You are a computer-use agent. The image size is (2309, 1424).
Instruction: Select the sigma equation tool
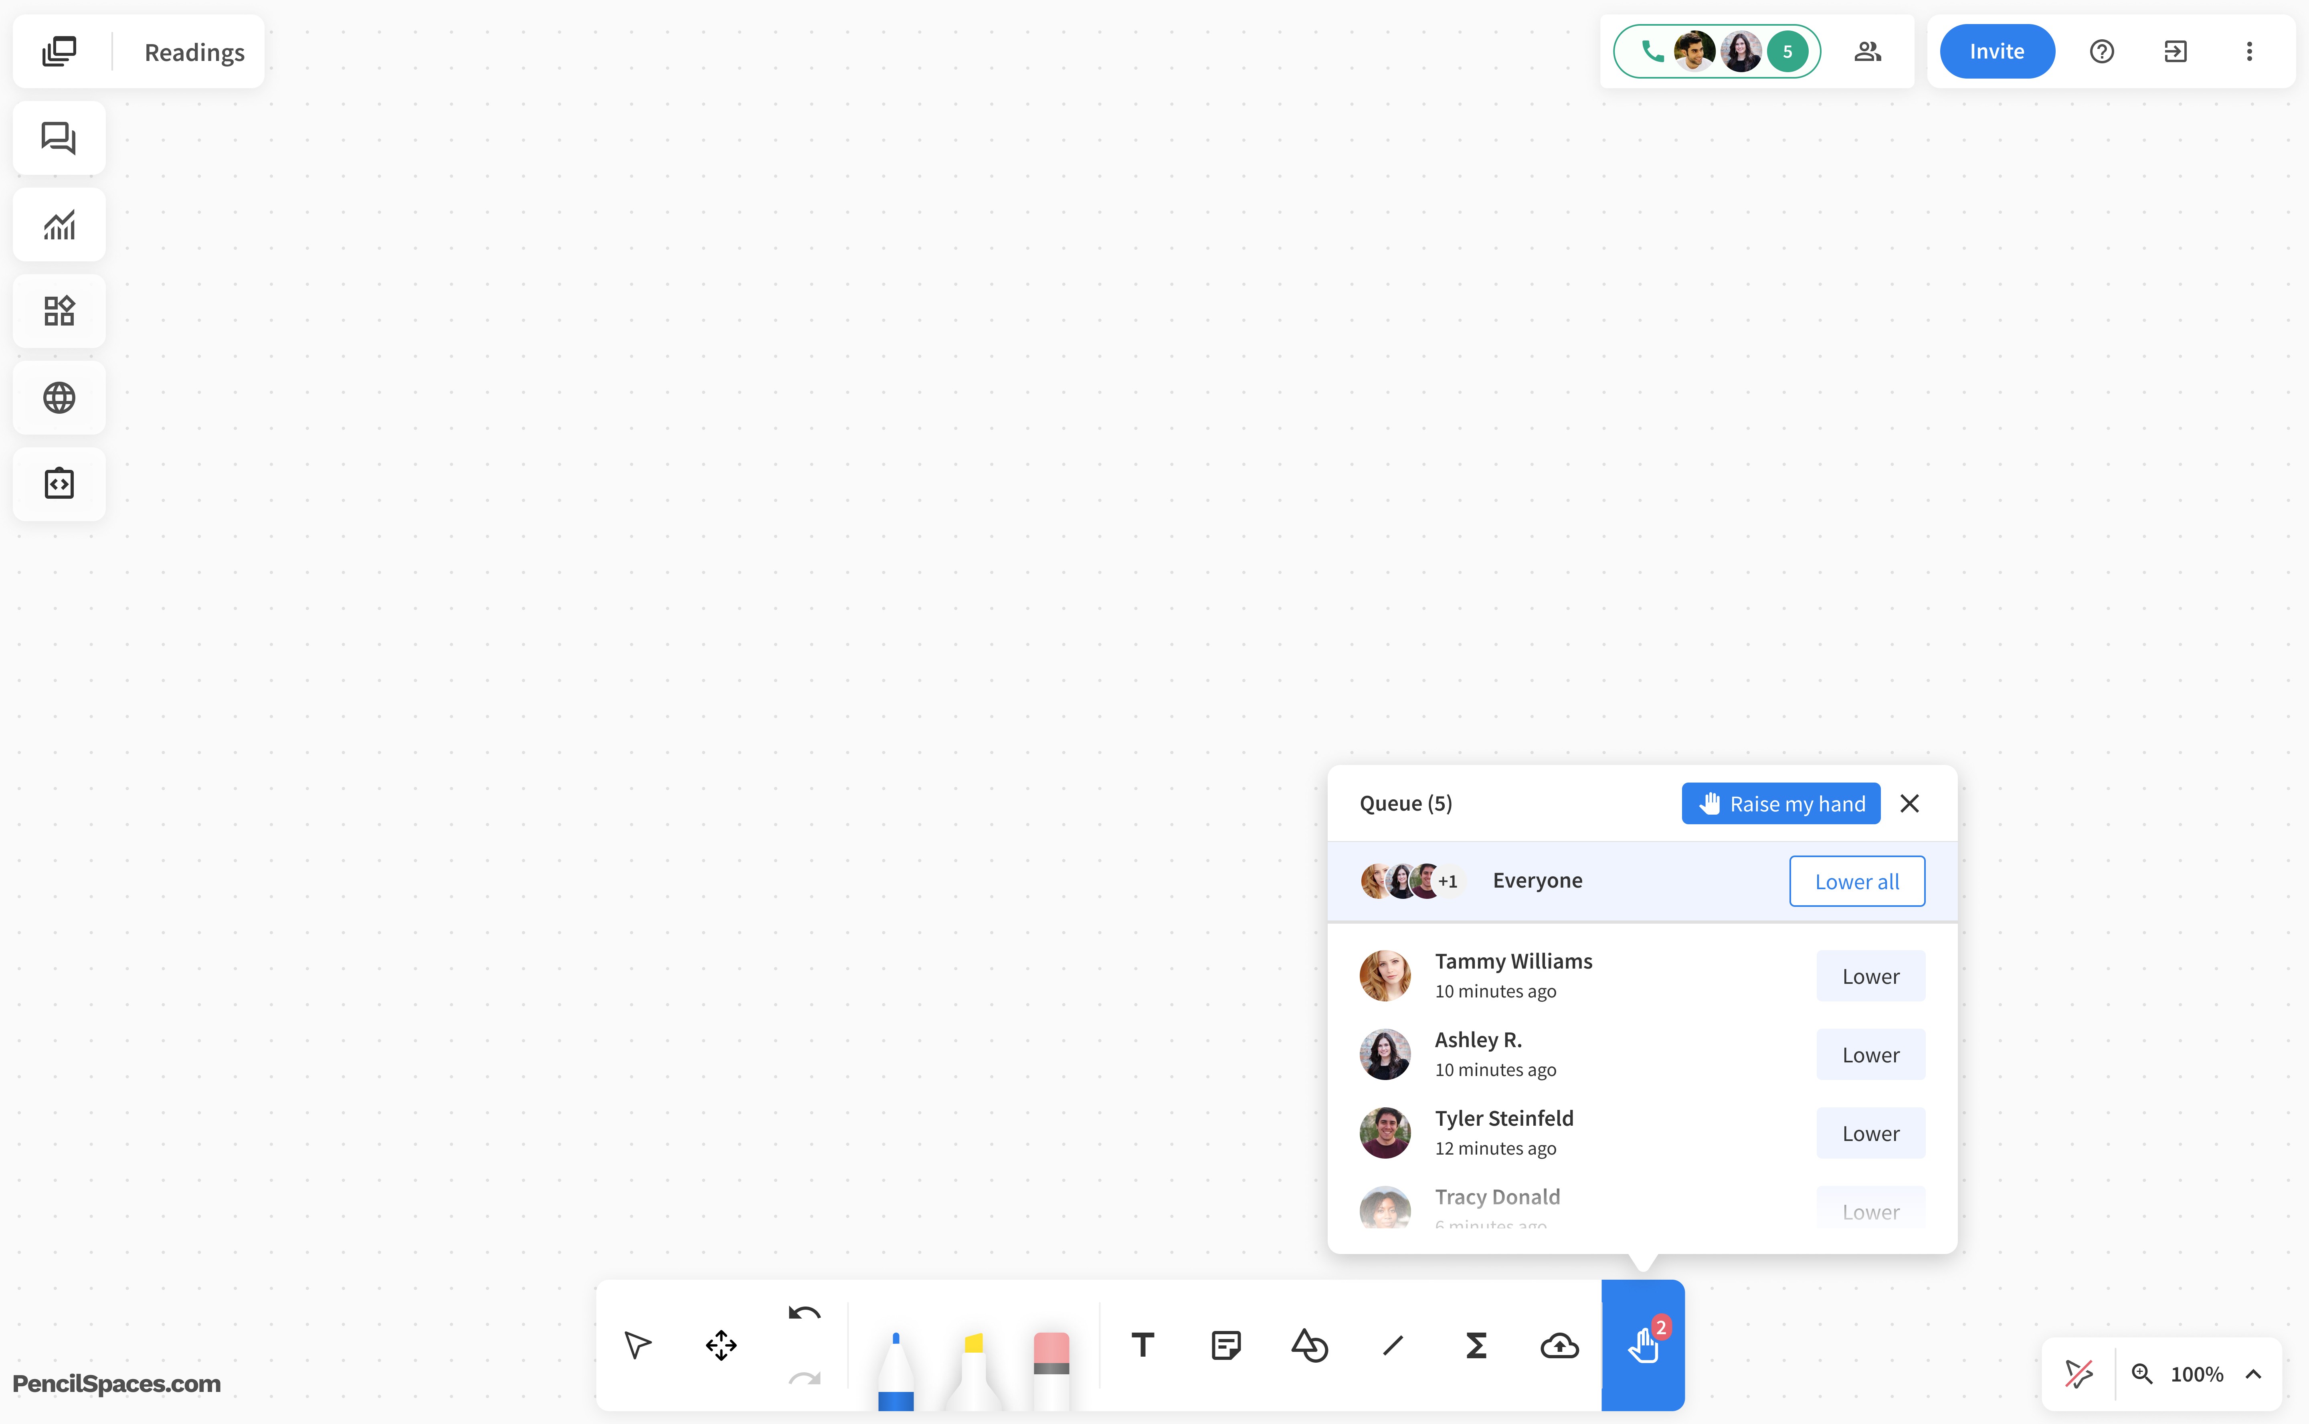point(1476,1345)
